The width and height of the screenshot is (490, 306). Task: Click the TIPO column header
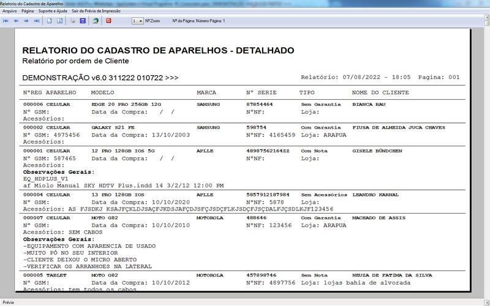(307, 92)
